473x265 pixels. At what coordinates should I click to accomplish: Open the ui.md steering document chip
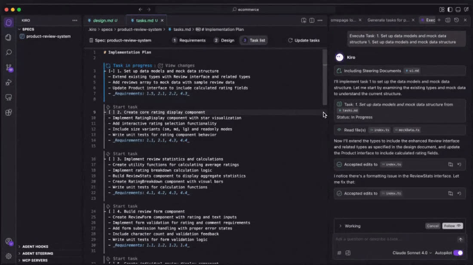(412, 71)
